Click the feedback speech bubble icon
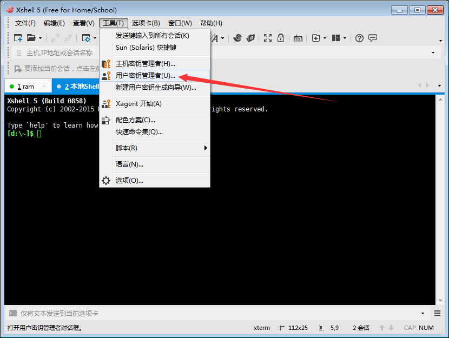This screenshot has height=338, width=449. click(373, 38)
